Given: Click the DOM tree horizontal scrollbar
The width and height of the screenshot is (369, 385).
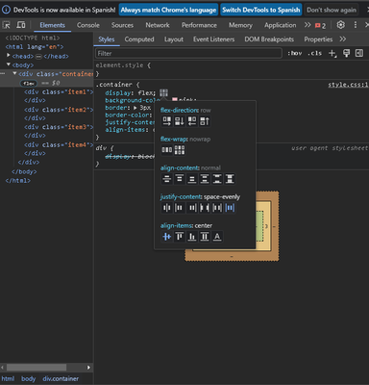Looking at the screenshot, I should pyautogui.click(x=37, y=367).
